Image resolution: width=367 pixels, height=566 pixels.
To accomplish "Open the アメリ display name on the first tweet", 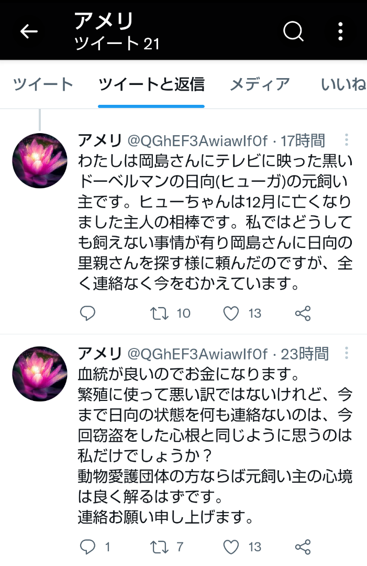I will click(x=100, y=140).
